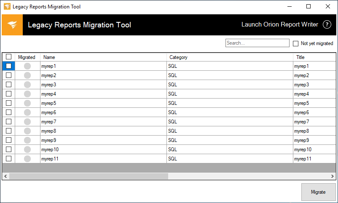
Task: Select the checkbox next to myrep9
Action: (8, 140)
